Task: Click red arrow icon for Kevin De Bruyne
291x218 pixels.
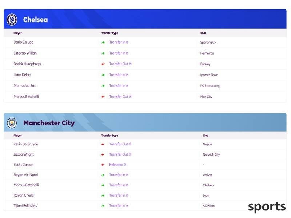Action: [103, 144]
